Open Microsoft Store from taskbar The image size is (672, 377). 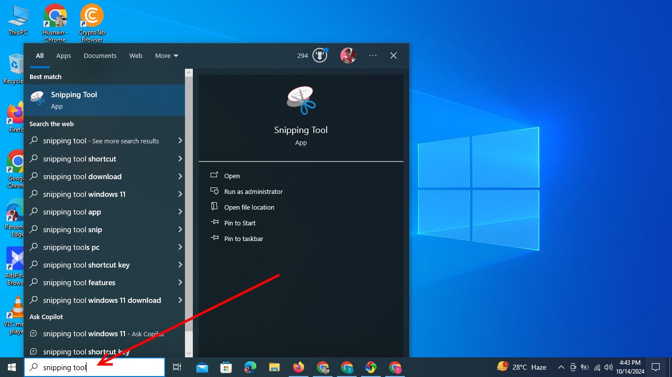pyautogui.click(x=226, y=367)
